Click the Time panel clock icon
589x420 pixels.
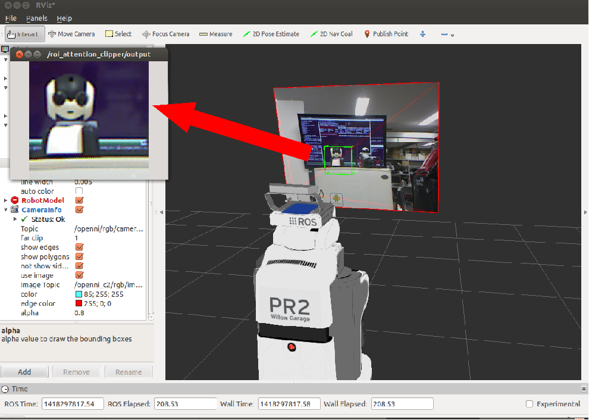point(5,389)
